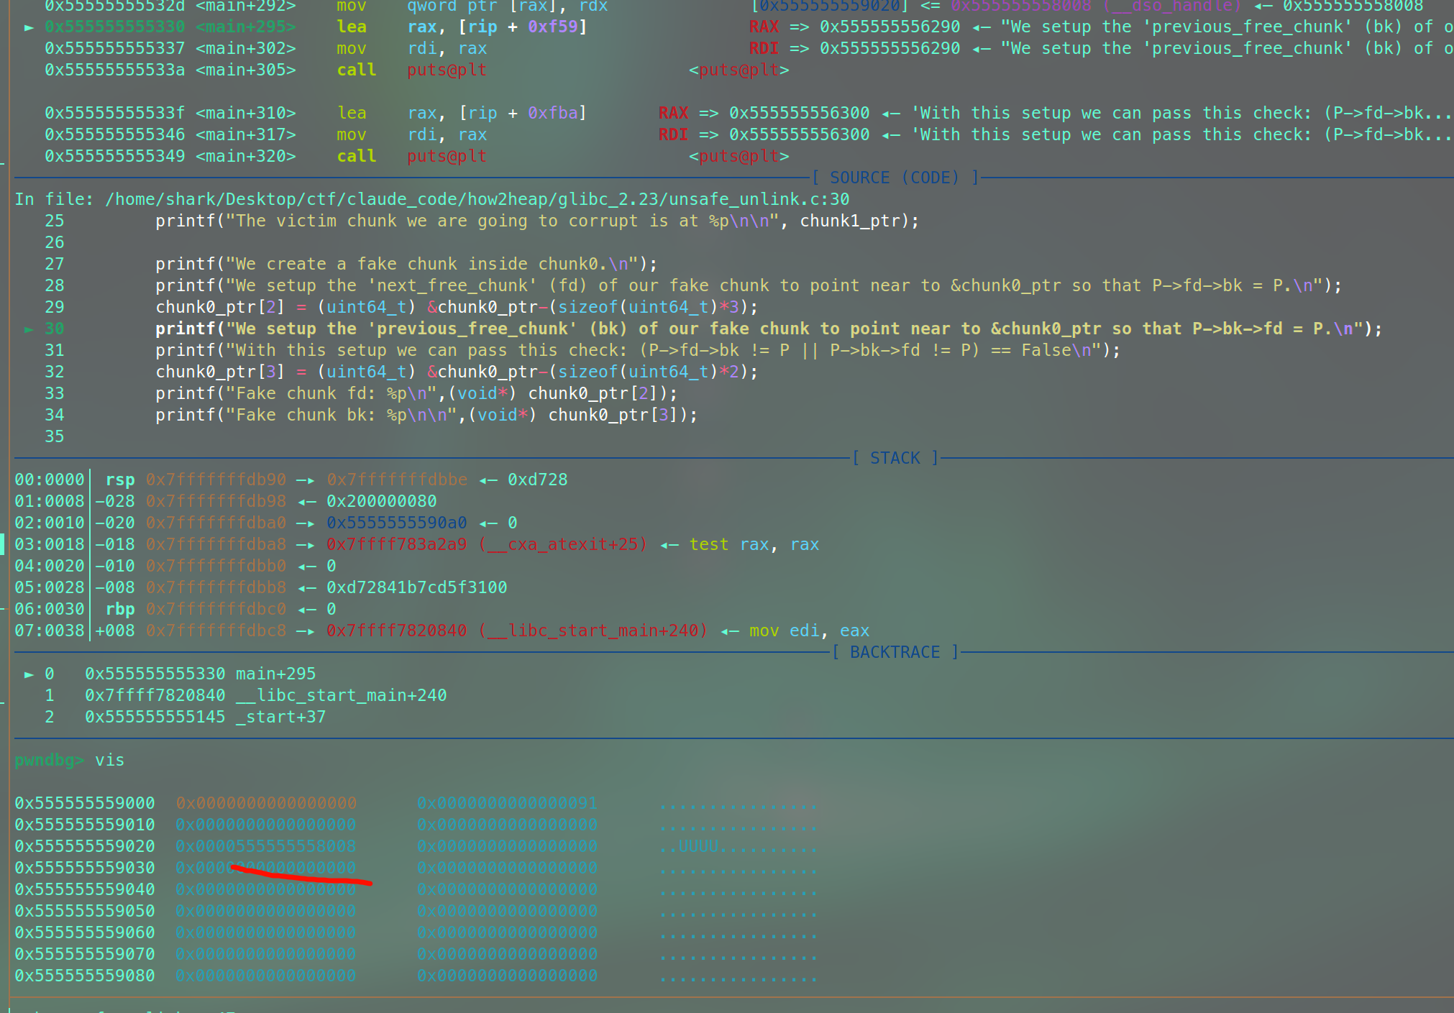Select heap address 0x555555559080
The width and height of the screenshot is (1454, 1013).
point(85,976)
